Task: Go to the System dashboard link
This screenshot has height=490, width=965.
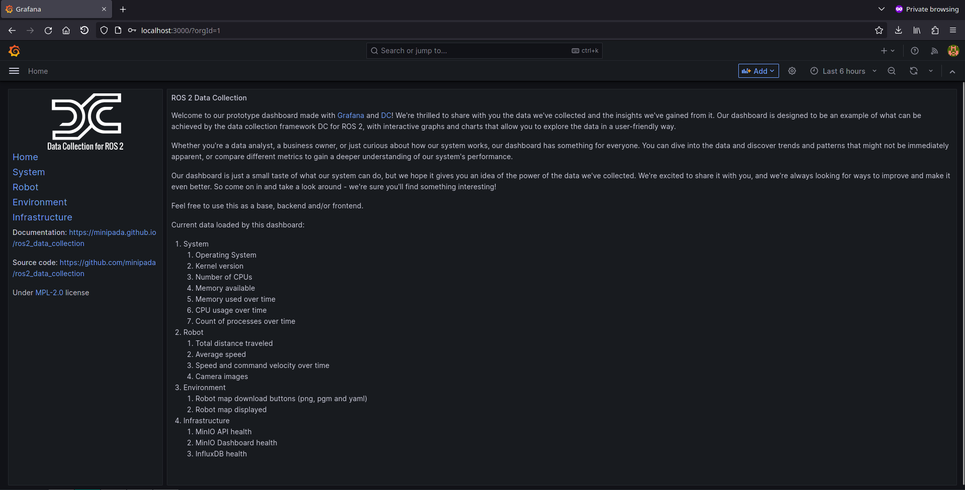Action: coord(29,172)
